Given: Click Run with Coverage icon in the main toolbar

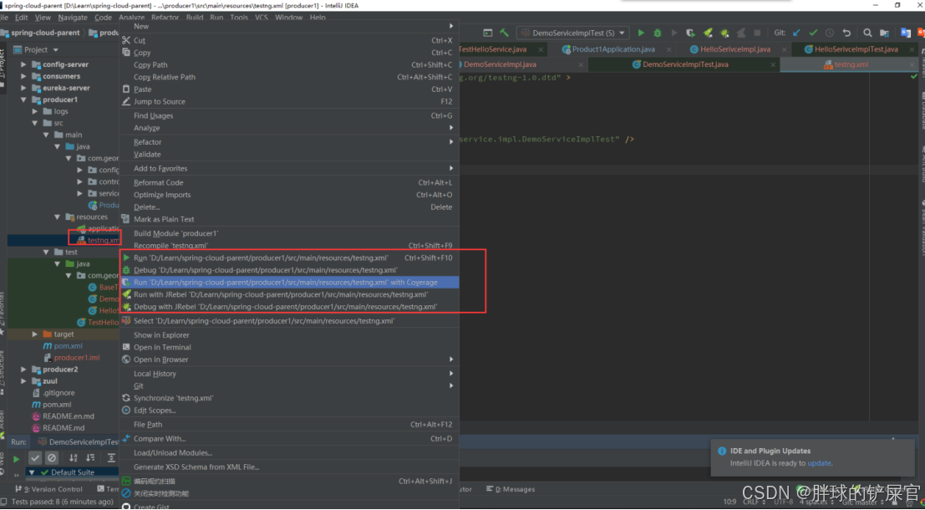Looking at the screenshot, I should click(691, 33).
